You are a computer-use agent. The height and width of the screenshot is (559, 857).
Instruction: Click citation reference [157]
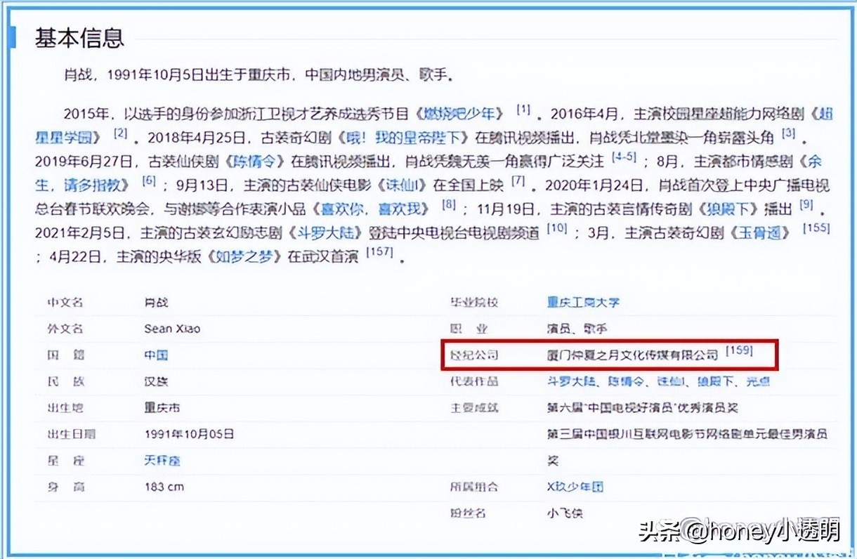point(379,253)
